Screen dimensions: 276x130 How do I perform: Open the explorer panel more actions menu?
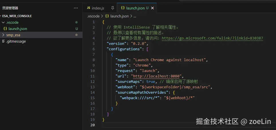[76, 8]
